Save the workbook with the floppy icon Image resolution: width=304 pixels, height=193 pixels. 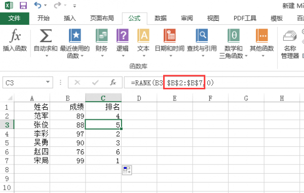(x=23, y=5)
